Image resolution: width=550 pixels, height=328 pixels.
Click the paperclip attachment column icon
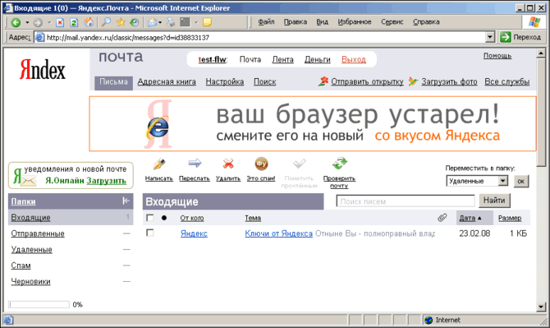(442, 218)
